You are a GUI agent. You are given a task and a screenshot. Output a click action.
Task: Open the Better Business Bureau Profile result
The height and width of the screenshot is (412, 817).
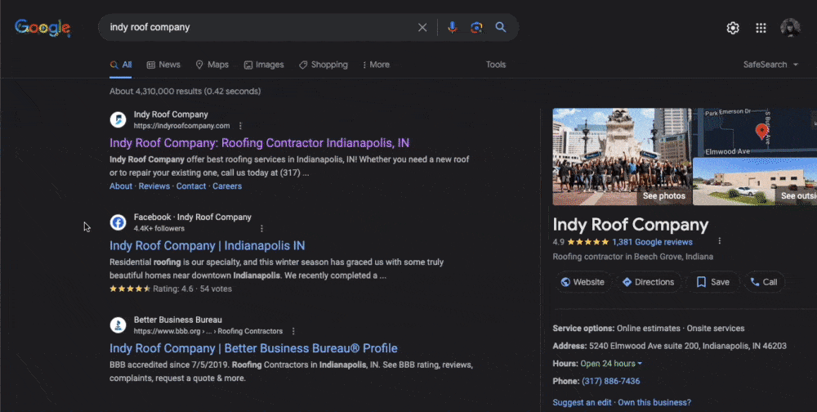point(254,348)
